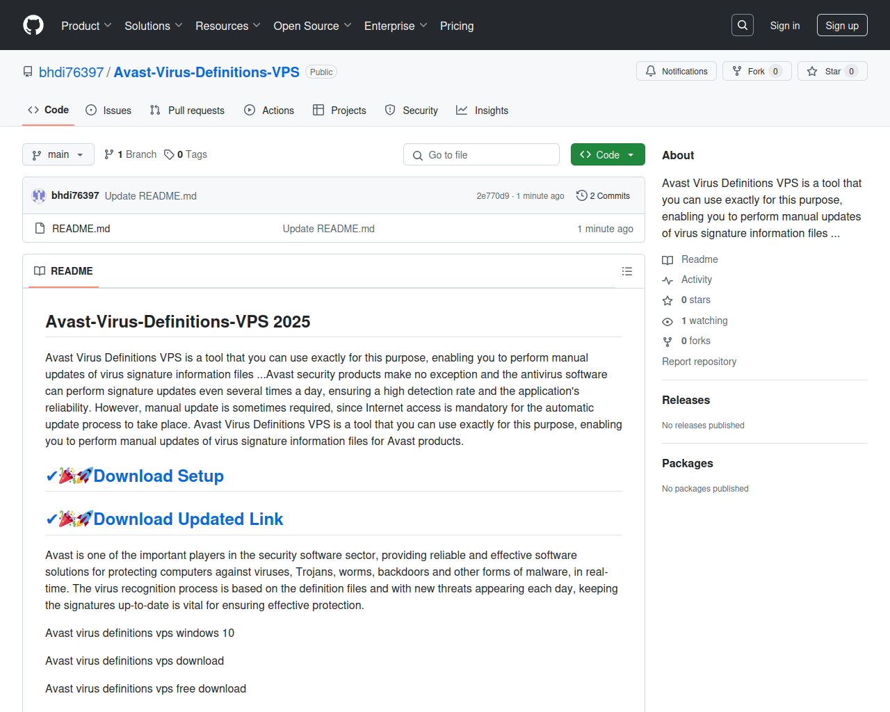
Task: Select the README tab label
Action: (72, 271)
